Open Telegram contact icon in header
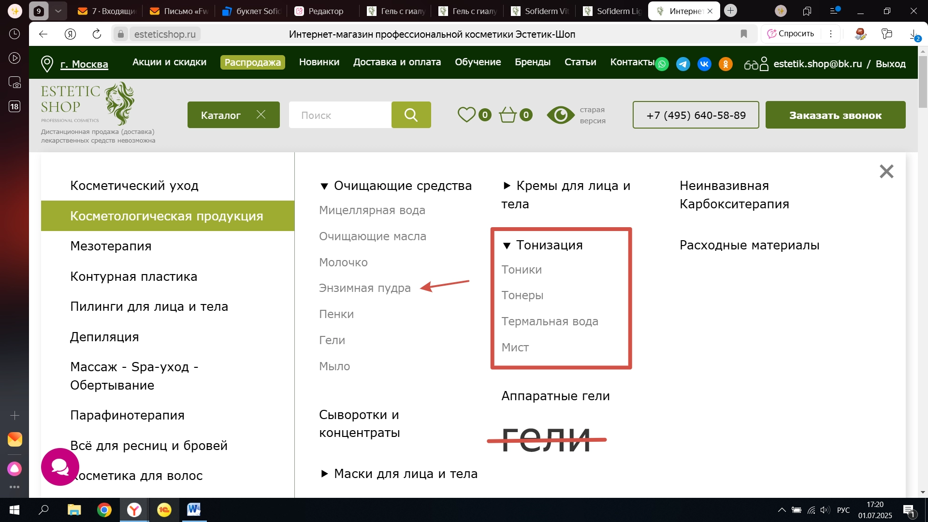Screen dimensions: 928x522 683,64
